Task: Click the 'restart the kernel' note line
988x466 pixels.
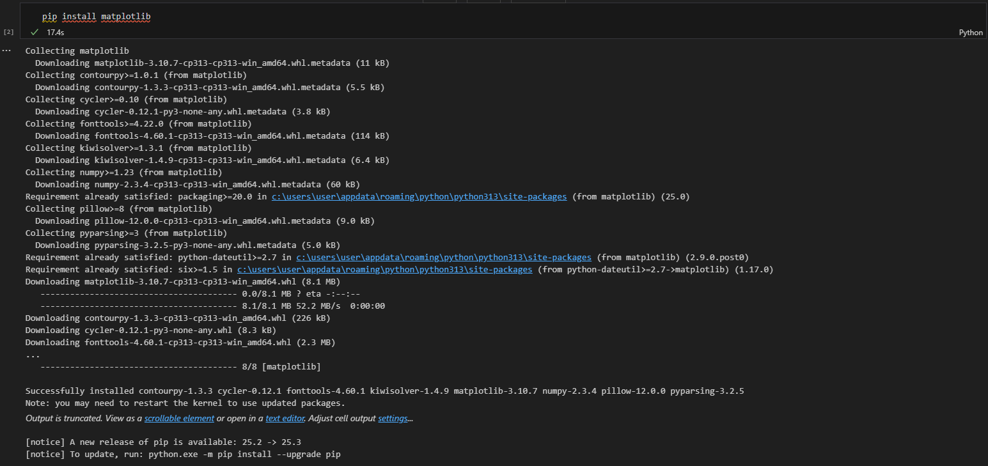Action: (185, 403)
